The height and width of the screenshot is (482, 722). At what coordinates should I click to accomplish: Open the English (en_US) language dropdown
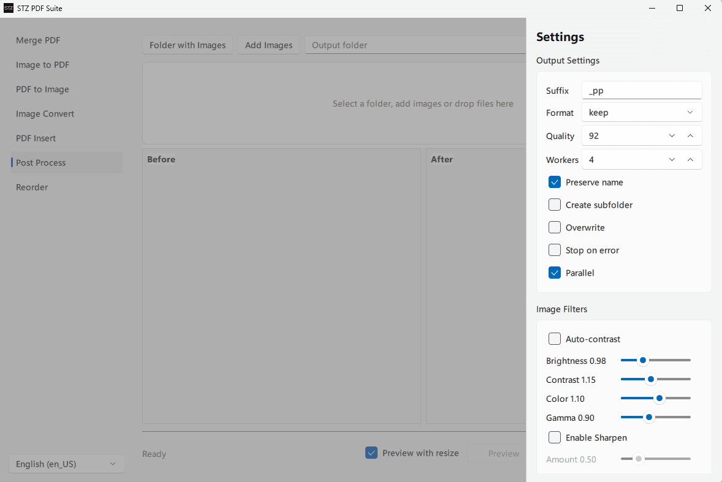click(66, 464)
